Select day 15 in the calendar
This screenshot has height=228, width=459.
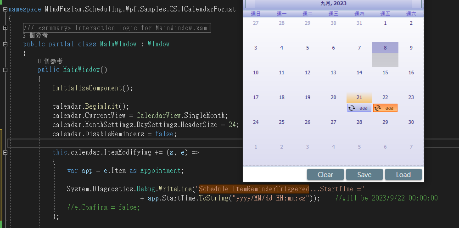coord(385,72)
